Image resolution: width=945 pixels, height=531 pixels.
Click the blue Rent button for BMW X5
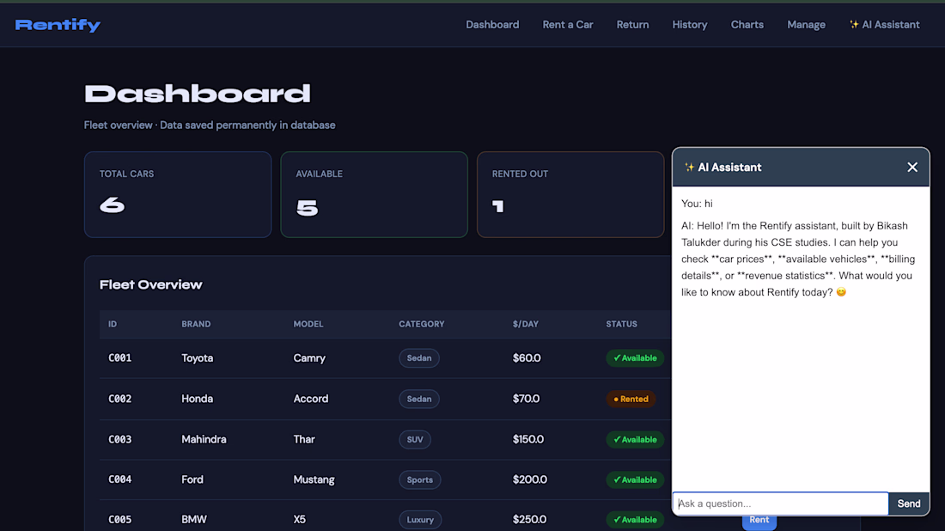click(x=759, y=520)
